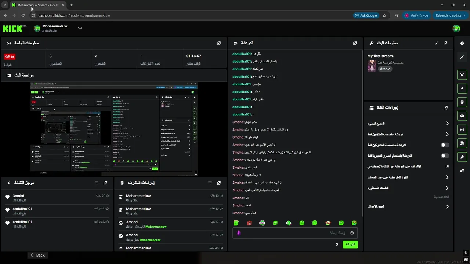The height and width of the screenshot is (264, 470).
Task: Click the Verify it's you chip
Action: coord(416,15)
